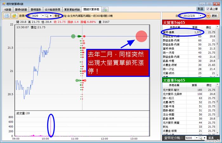Select the 關鍵大量券商 tab
Image resolution: width=222 pixels, height=143 pixels.
(91, 9)
